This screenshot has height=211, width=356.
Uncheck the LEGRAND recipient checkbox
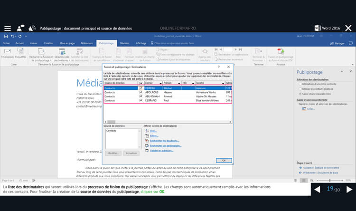point(141,100)
